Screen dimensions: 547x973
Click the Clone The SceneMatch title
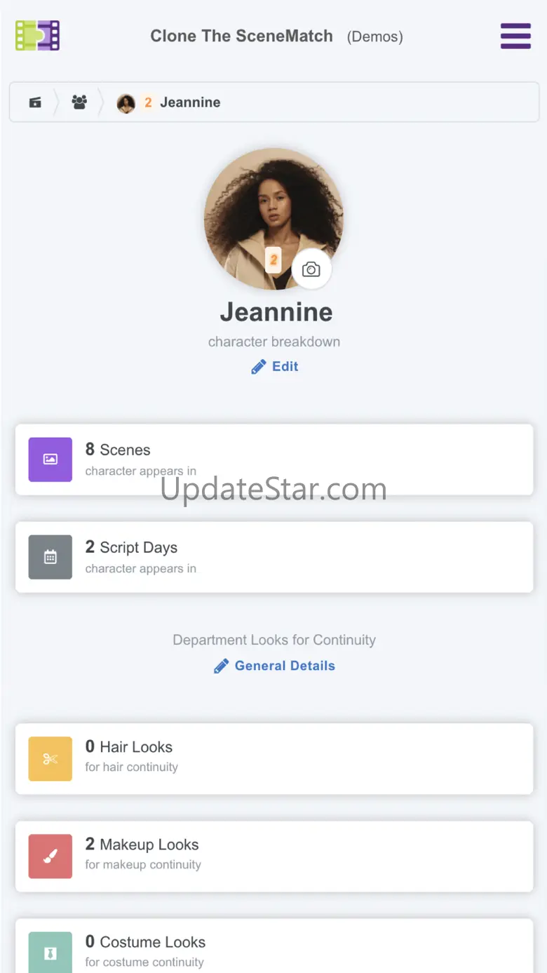tap(241, 36)
